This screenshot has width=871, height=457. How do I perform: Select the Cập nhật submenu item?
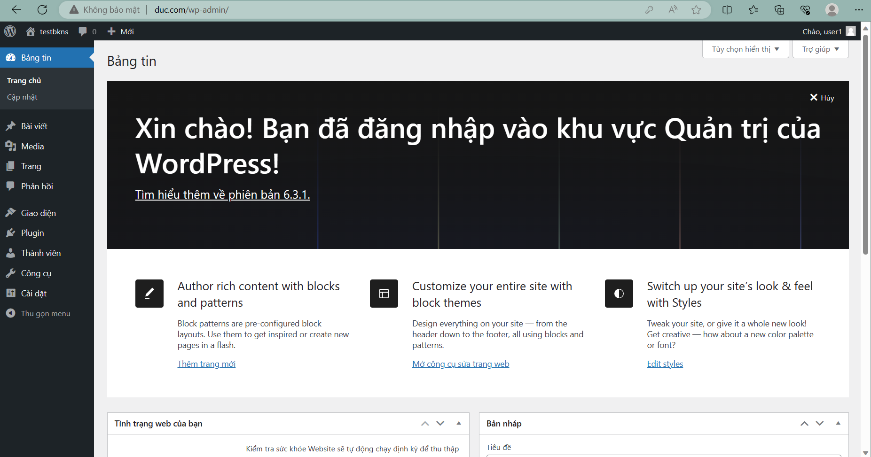click(22, 97)
